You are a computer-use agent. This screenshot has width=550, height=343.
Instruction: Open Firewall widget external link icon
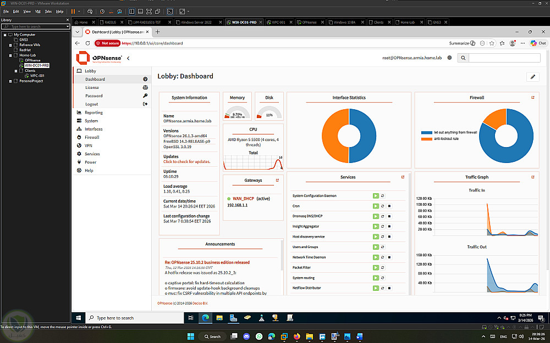pyautogui.click(x=533, y=98)
